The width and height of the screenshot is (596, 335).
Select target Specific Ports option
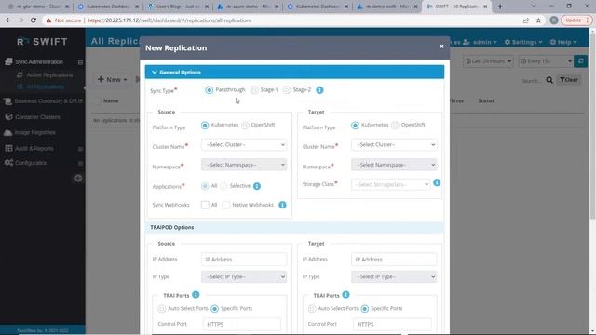(365, 308)
